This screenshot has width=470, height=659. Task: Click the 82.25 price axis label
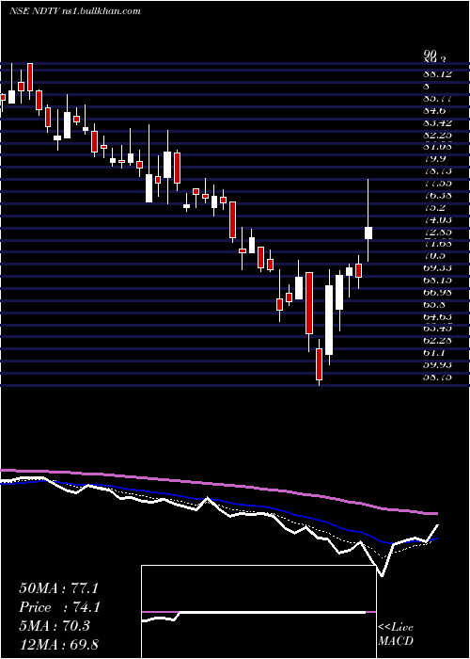437,135
